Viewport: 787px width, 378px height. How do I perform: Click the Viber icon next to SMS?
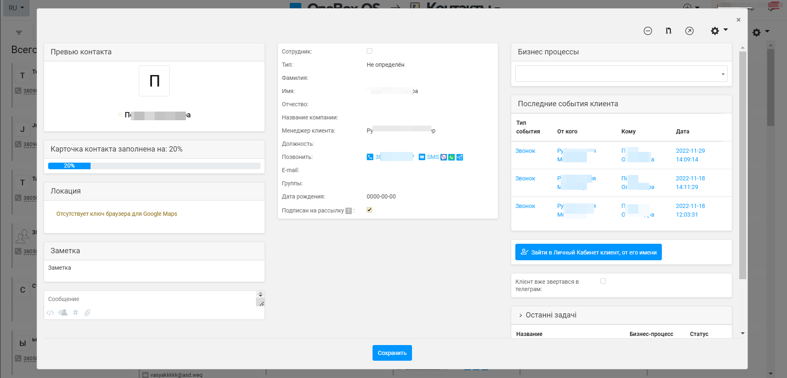click(x=444, y=157)
